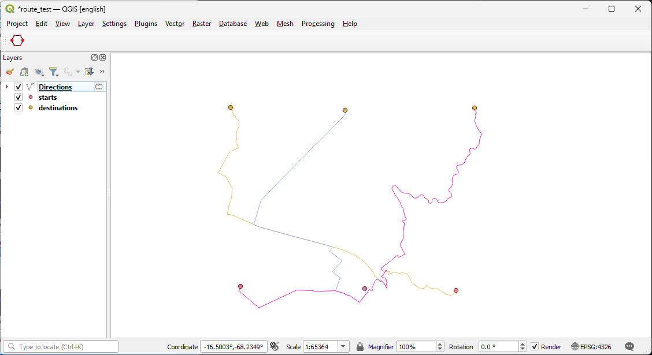Click the Coordinate input field
Image resolution: width=652 pixels, height=355 pixels.
tap(234, 347)
